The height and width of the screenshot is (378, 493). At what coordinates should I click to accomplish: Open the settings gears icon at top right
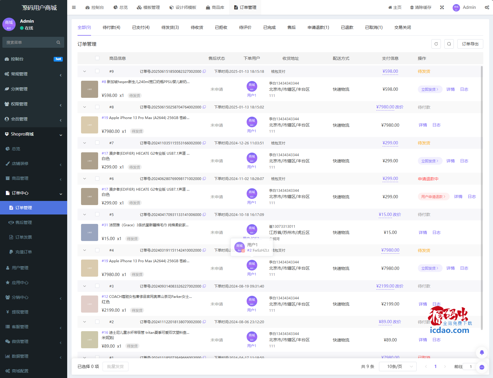[x=487, y=7]
